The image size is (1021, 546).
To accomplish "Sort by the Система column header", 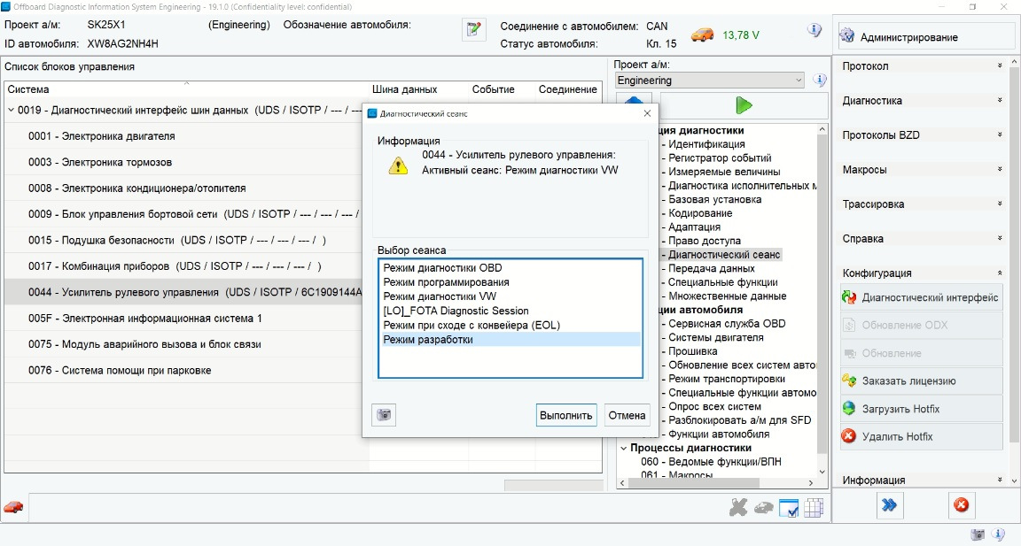I will click(x=187, y=89).
